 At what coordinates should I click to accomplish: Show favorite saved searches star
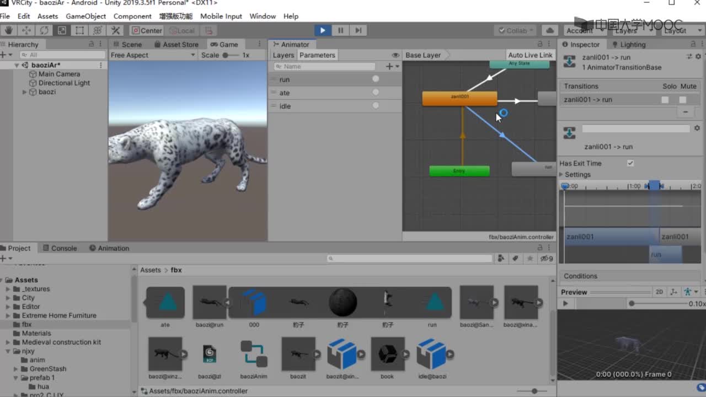530,258
